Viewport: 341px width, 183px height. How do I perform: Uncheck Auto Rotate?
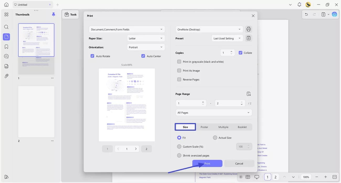[x=92, y=56]
